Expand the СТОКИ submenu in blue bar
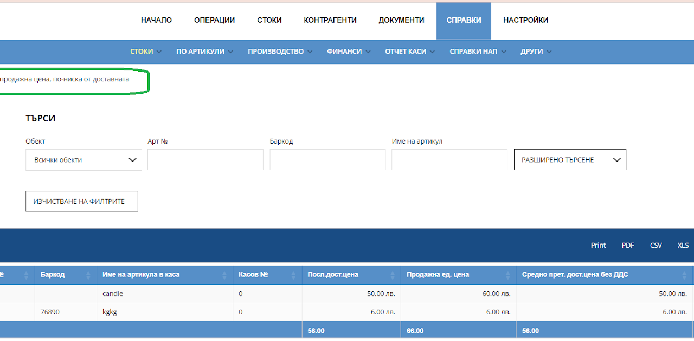 pos(146,52)
